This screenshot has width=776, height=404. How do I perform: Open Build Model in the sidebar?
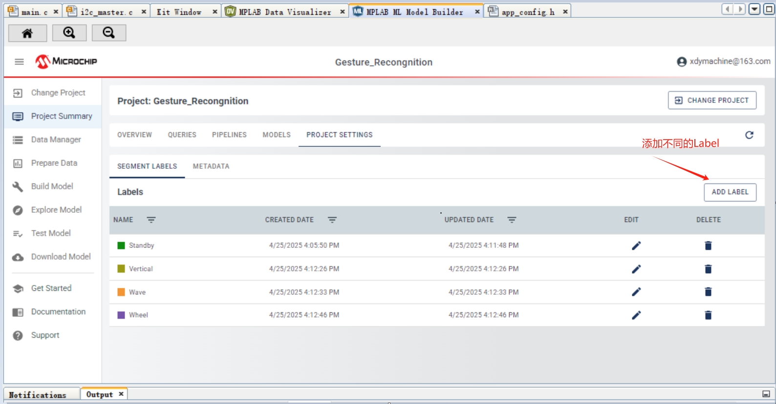[x=53, y=186]
